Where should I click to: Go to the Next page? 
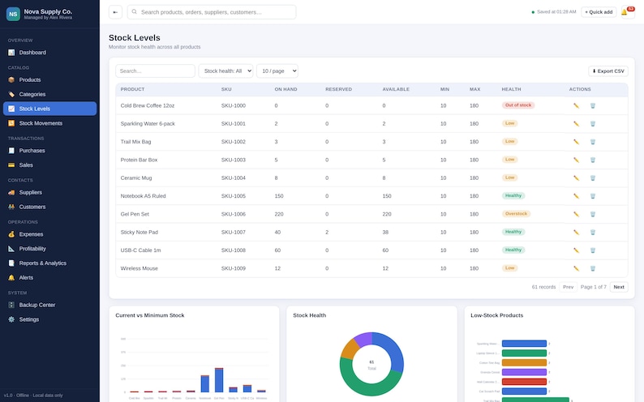coord(619,287)
